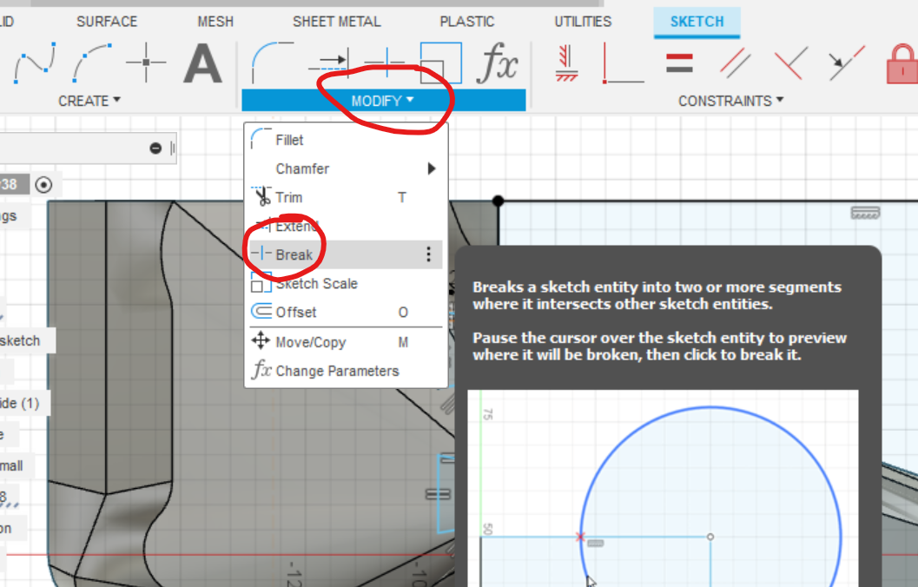This screenshot has width=918, height=587.
Task: Apply the Perpendicular constraint icon
Action: click(791, 63)
